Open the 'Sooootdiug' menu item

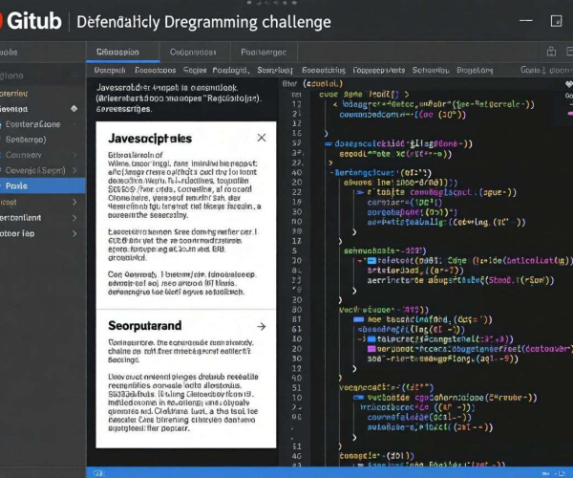click(x=324, y=70)
